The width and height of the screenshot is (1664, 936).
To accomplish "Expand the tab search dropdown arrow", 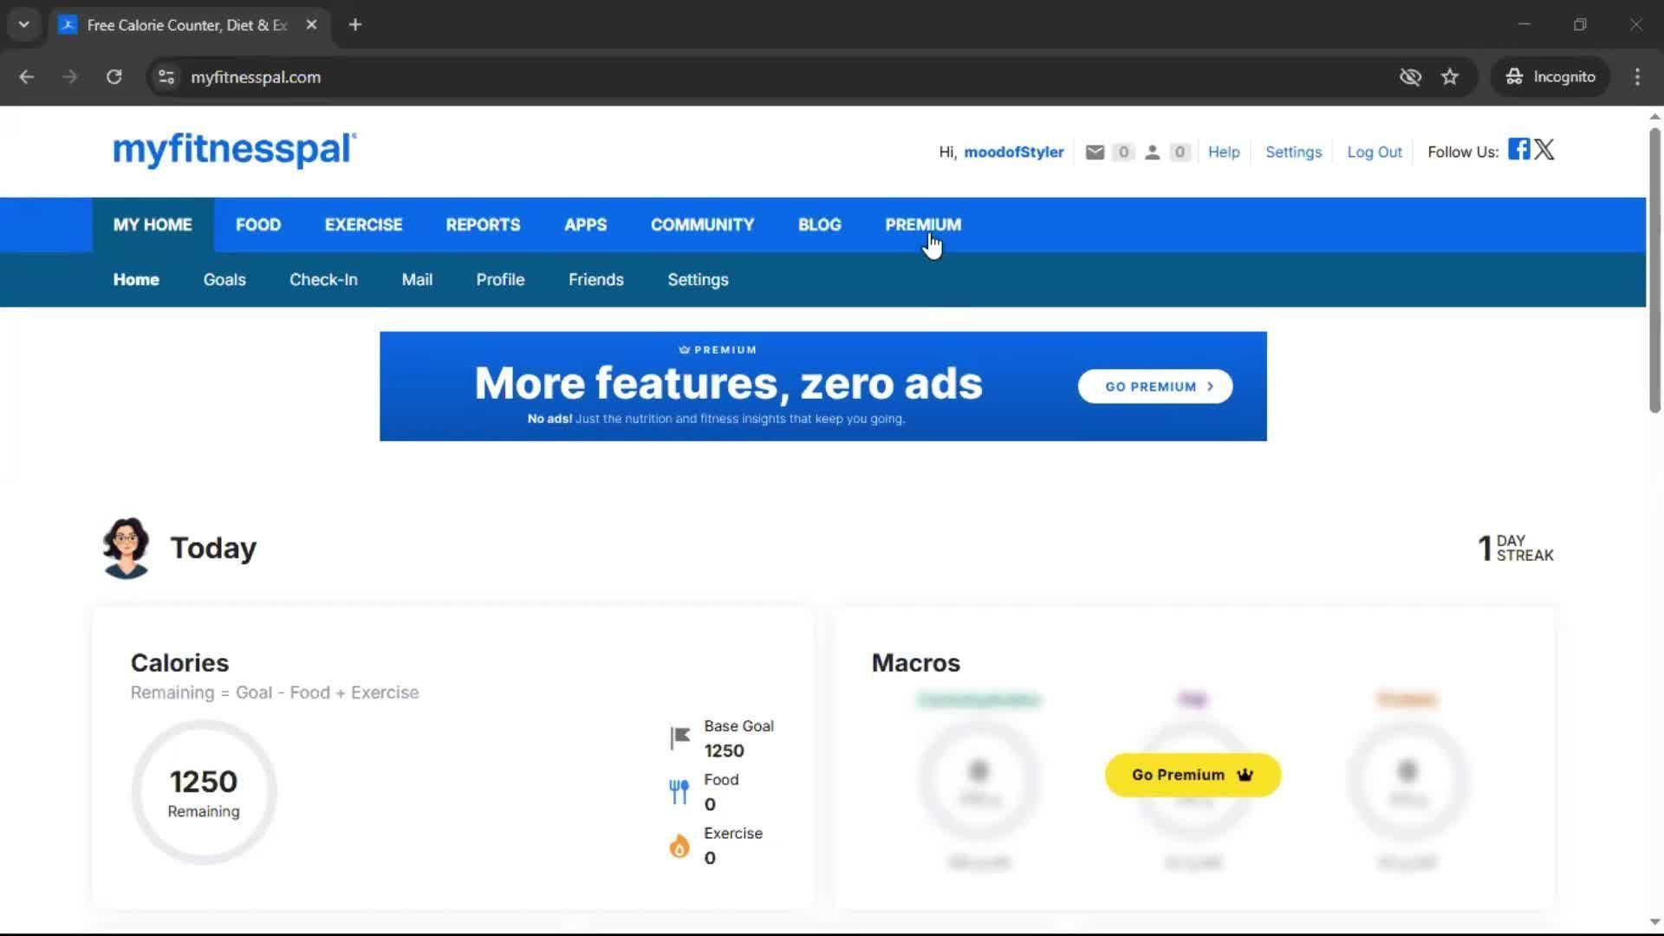I will [23, 24].
